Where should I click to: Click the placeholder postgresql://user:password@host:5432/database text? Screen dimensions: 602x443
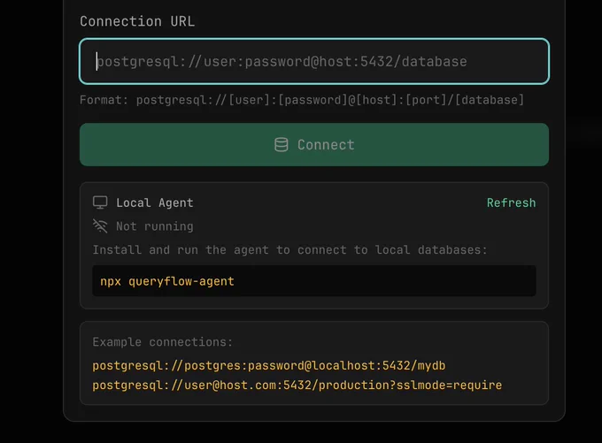pyautogui.click(x=282, y=62)
